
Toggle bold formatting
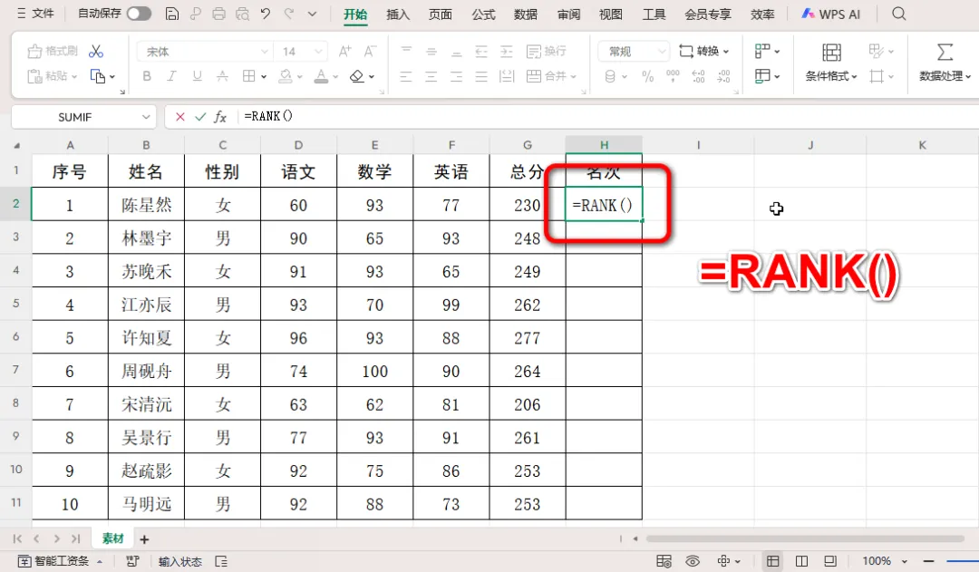point(147,76)
